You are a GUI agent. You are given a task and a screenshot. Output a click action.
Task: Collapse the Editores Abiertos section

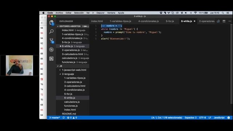point(58,26)
